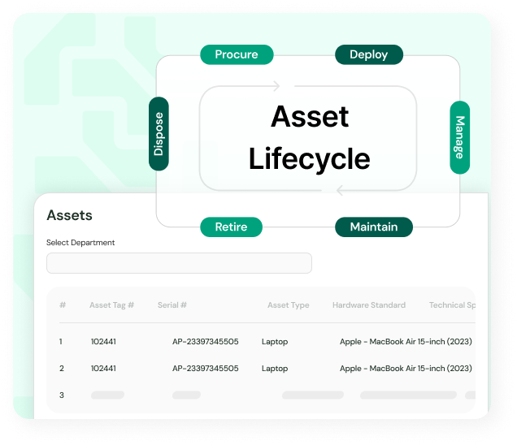The width and height of the screenshot is (517, 445).
Task: Open the Maintain lifecycle stage pill
Action: [373, 227]
